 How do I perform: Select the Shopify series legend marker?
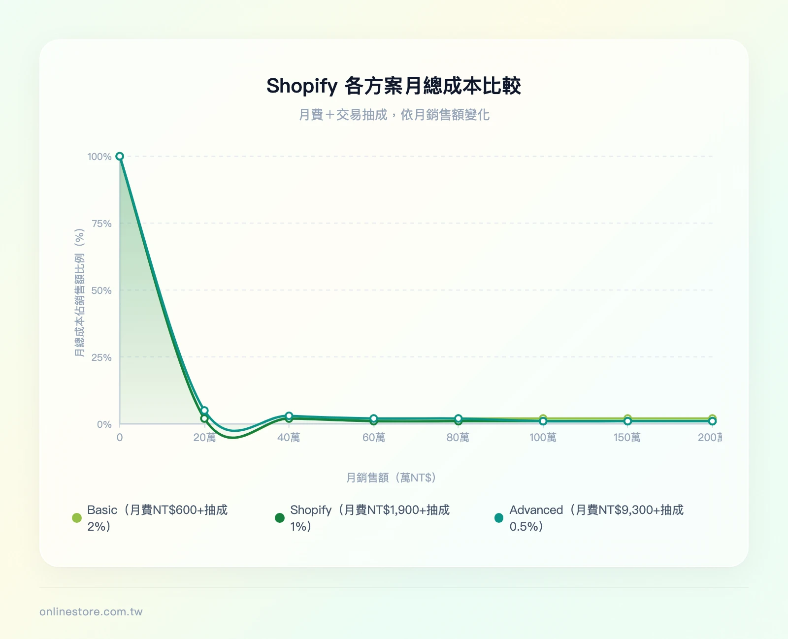click(279, 517)
